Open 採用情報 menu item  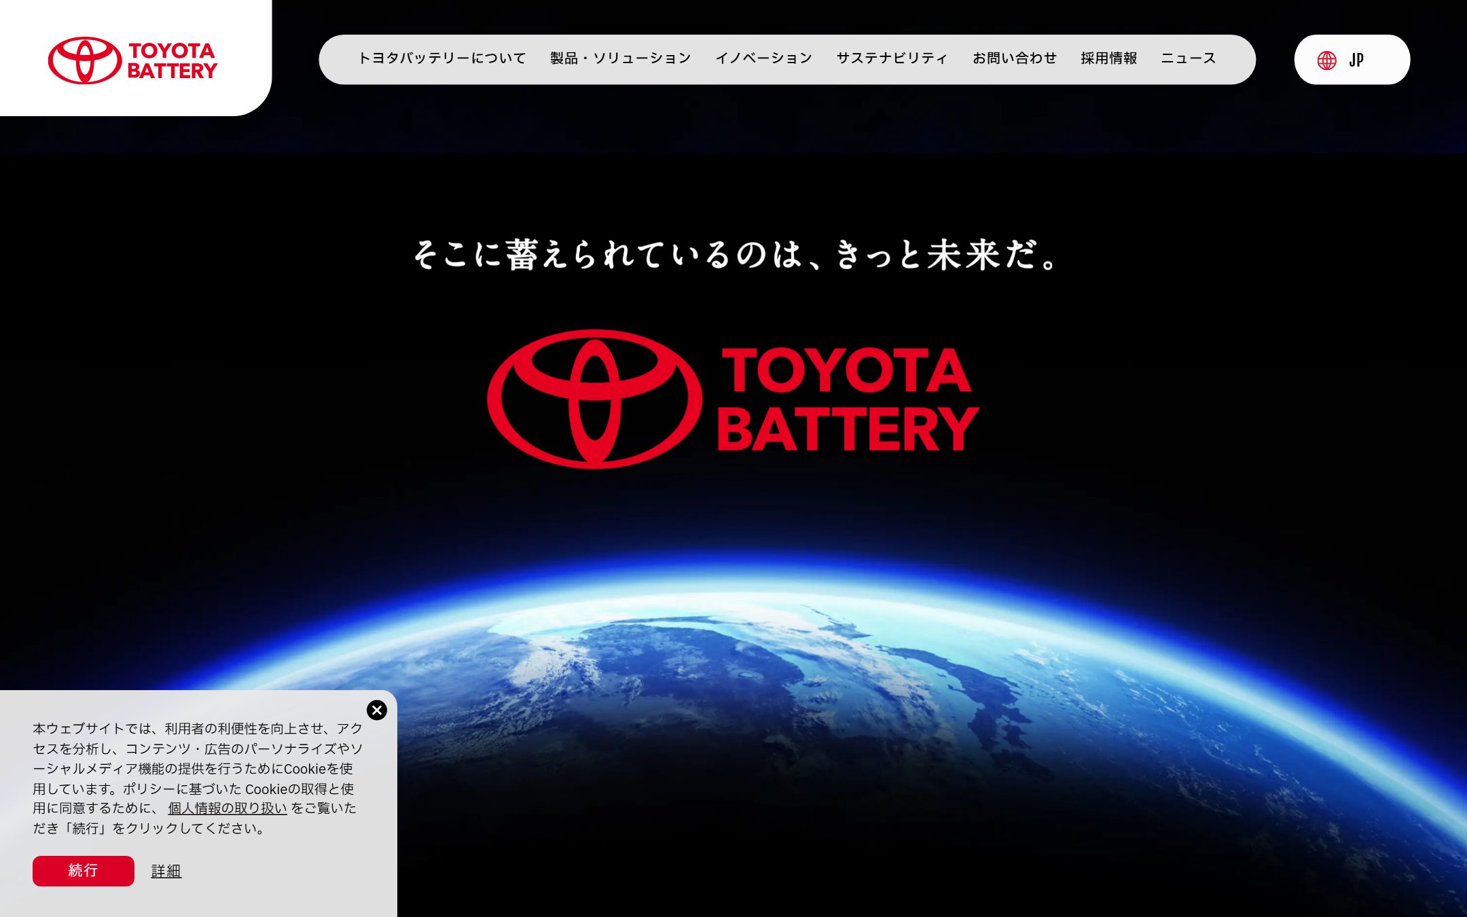tap(1109, 58)
